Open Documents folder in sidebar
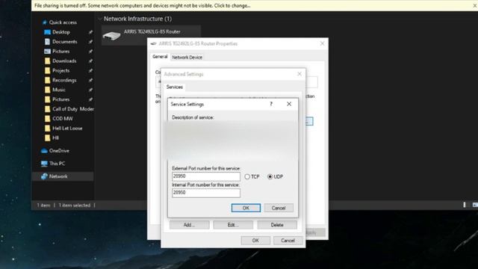The width and height of the screenshot is (478, 269). pyautogui.click(x=65, y=42)
